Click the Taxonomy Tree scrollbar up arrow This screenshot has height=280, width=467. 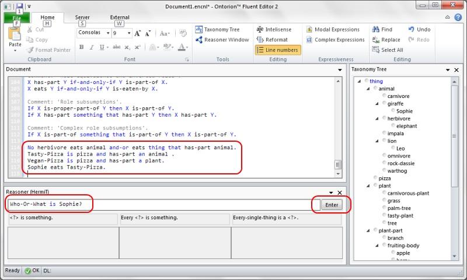click(x=455, y=81)
